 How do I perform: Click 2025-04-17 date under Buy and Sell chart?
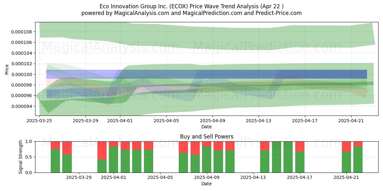(x=300, y=178)
